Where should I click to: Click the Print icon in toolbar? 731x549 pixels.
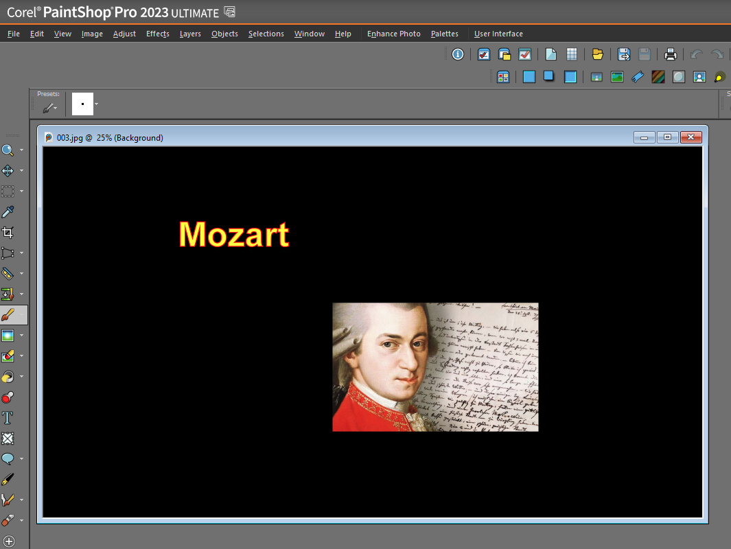point(671,55)
